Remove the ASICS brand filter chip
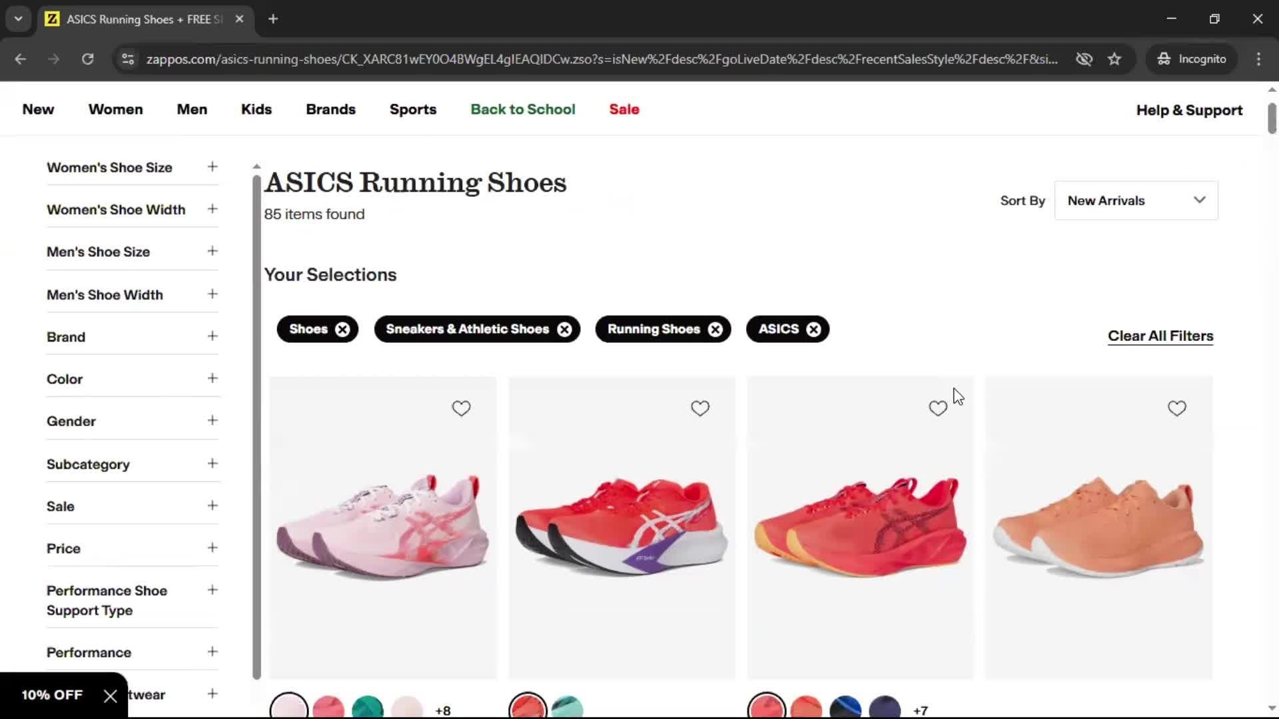Viewport: 1279px width, 719px height. point(813,330)
